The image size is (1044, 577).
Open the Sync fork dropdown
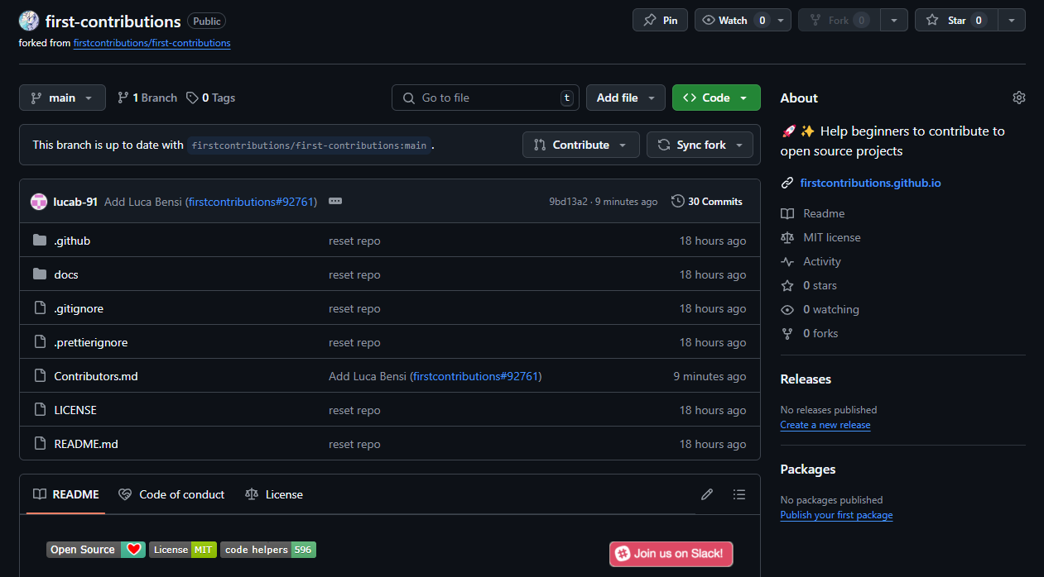click(700, 145)
